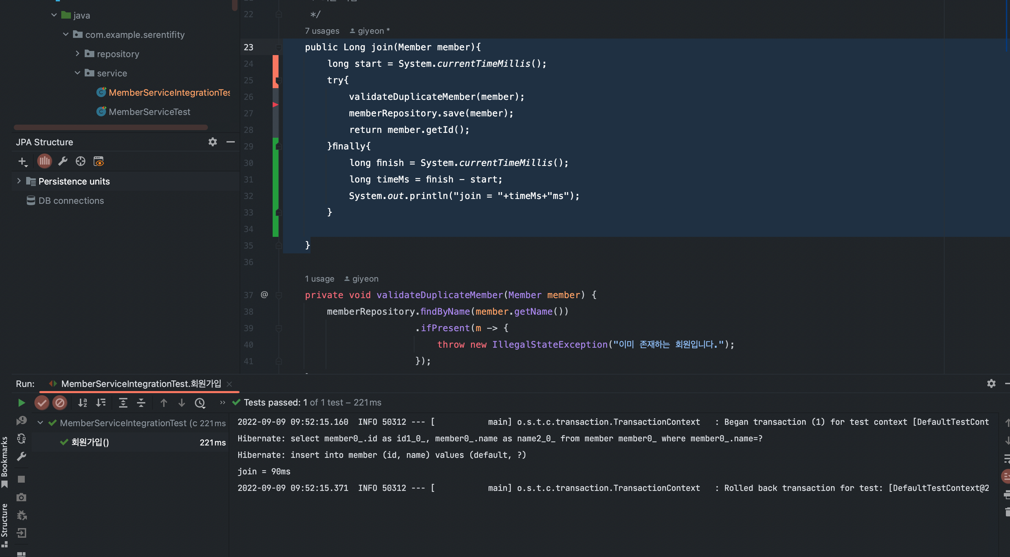Toggle Show Ignored tests filter

60,402
